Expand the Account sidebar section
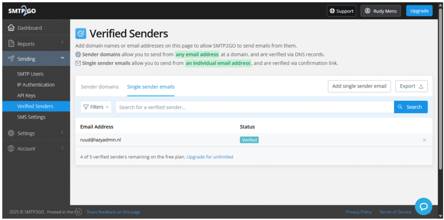444x220 pixels. pyautogui.click(x=36, y=148)
